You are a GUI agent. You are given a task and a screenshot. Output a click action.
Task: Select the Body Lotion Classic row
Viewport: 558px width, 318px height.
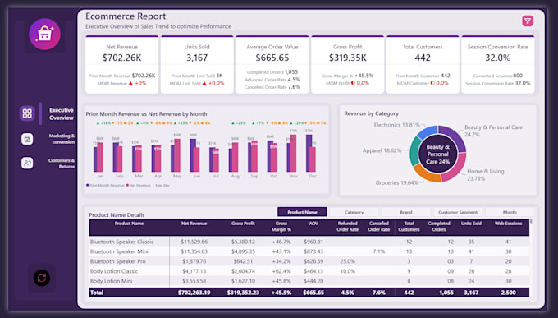(309, 271)
